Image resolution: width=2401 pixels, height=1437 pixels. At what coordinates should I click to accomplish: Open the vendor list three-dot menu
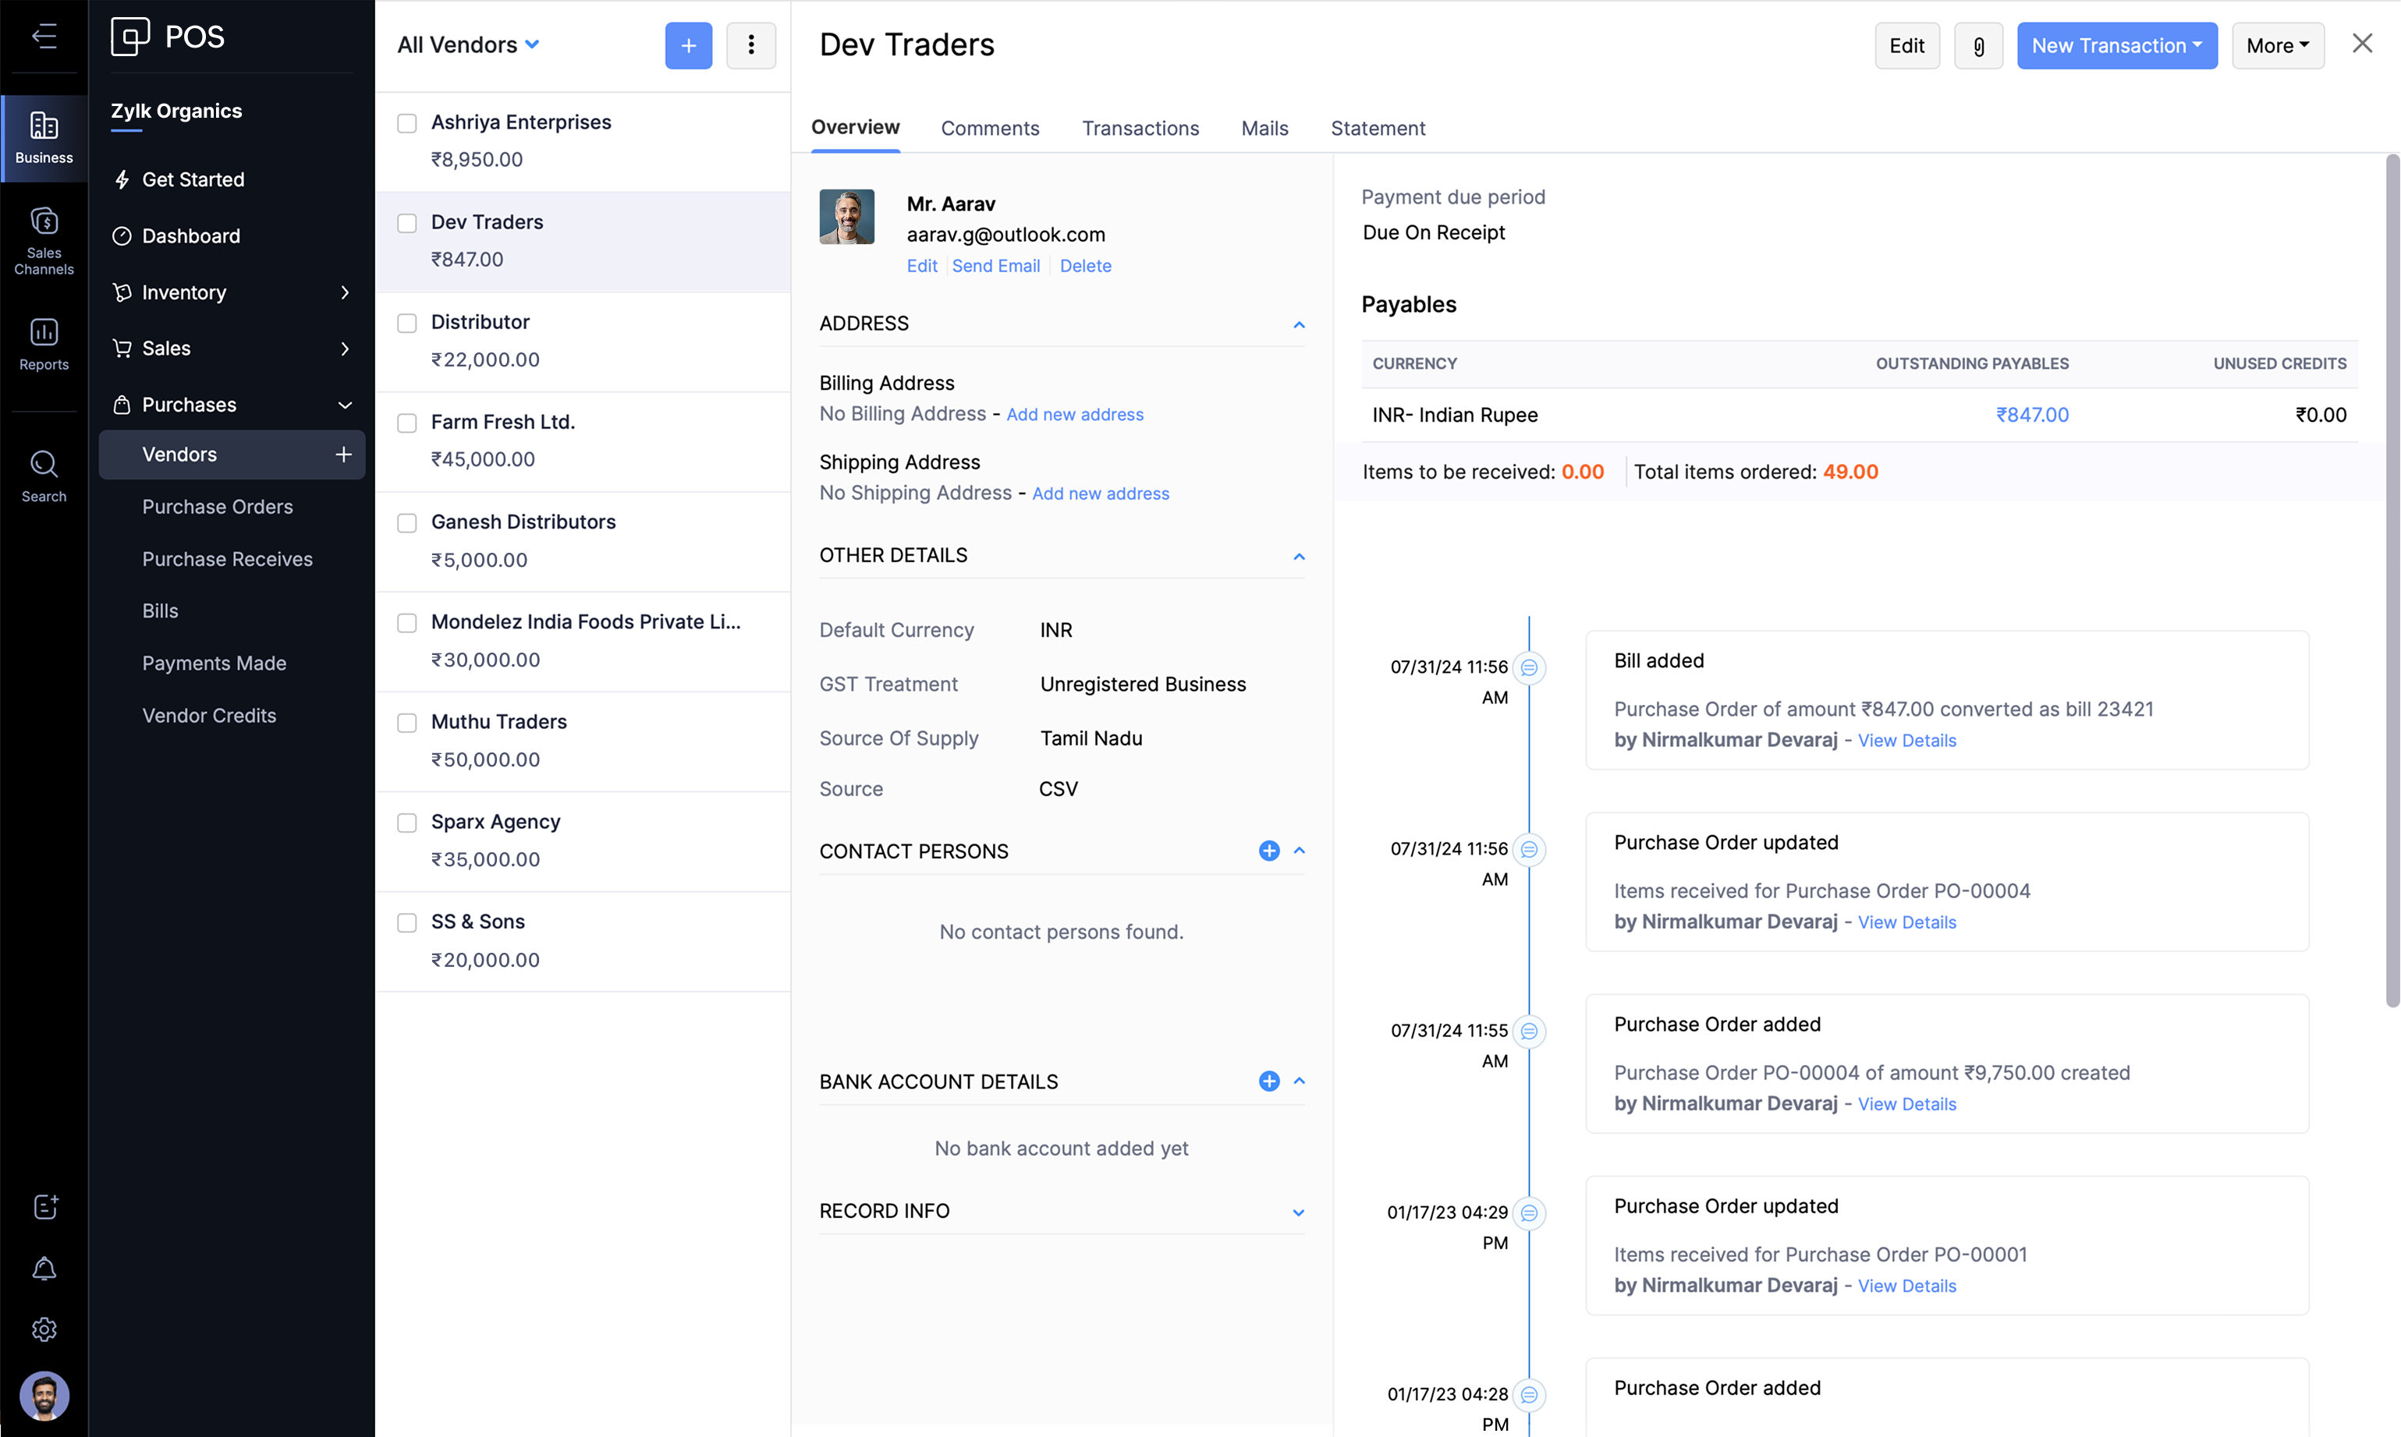[x=750, y=45]
